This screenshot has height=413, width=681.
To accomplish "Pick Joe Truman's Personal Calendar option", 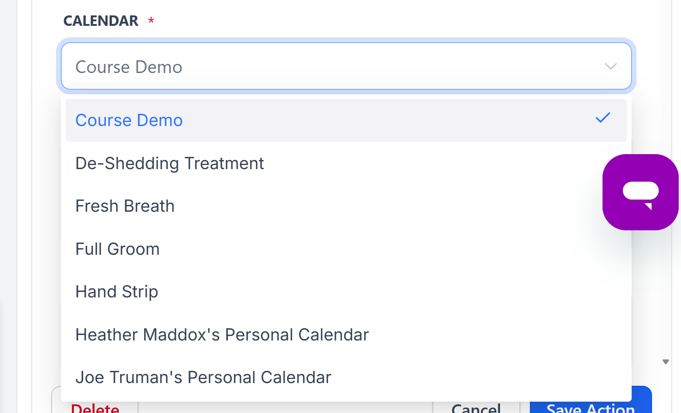I will point(203,377).
